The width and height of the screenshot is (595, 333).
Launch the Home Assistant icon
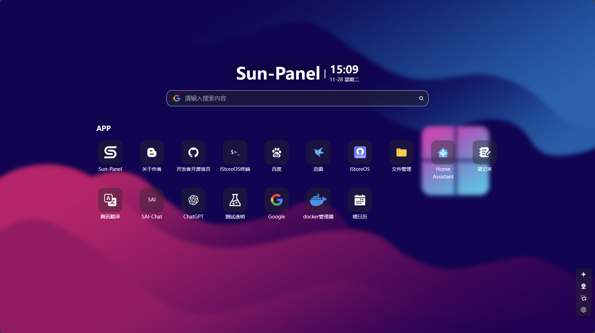click(443, 152)
